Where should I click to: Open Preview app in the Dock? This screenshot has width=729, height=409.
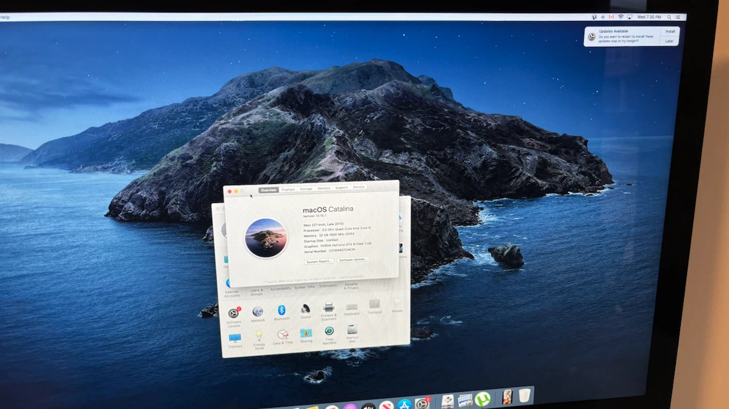[x=465, y=400]
